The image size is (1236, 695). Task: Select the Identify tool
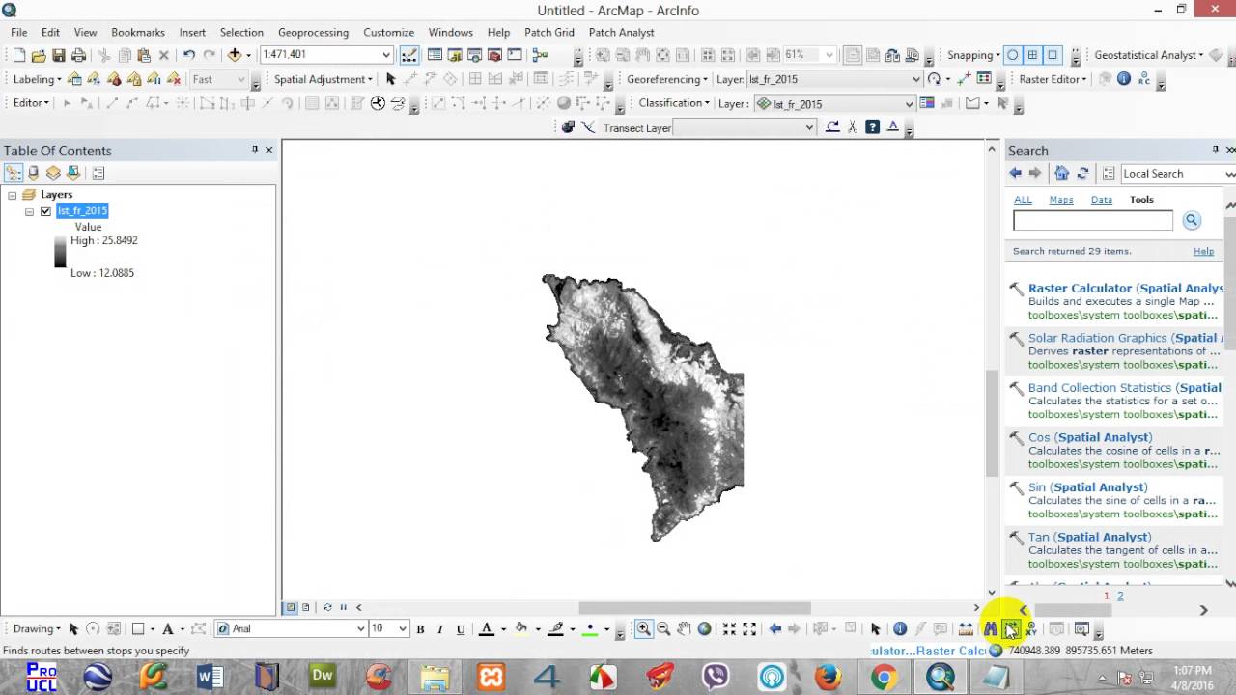900,628
